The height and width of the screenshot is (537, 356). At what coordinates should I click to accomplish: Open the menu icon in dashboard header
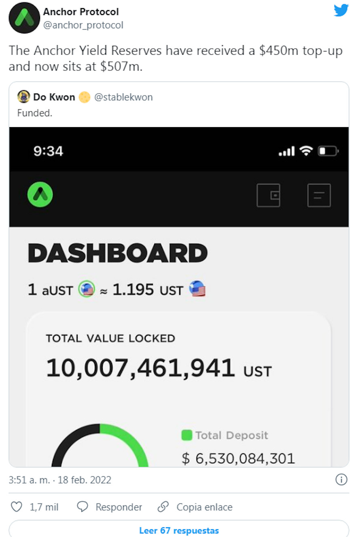319,195
